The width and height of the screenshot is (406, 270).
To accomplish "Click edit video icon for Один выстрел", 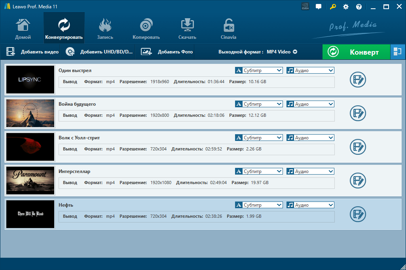I will (358, 80).
